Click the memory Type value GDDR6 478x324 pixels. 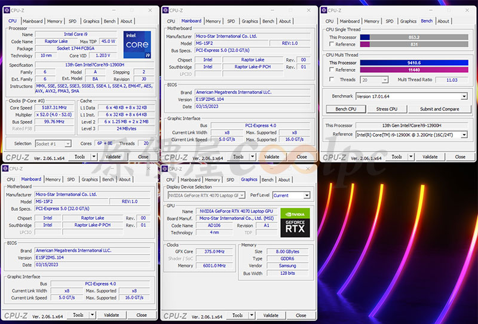click(x=287, y=258)
